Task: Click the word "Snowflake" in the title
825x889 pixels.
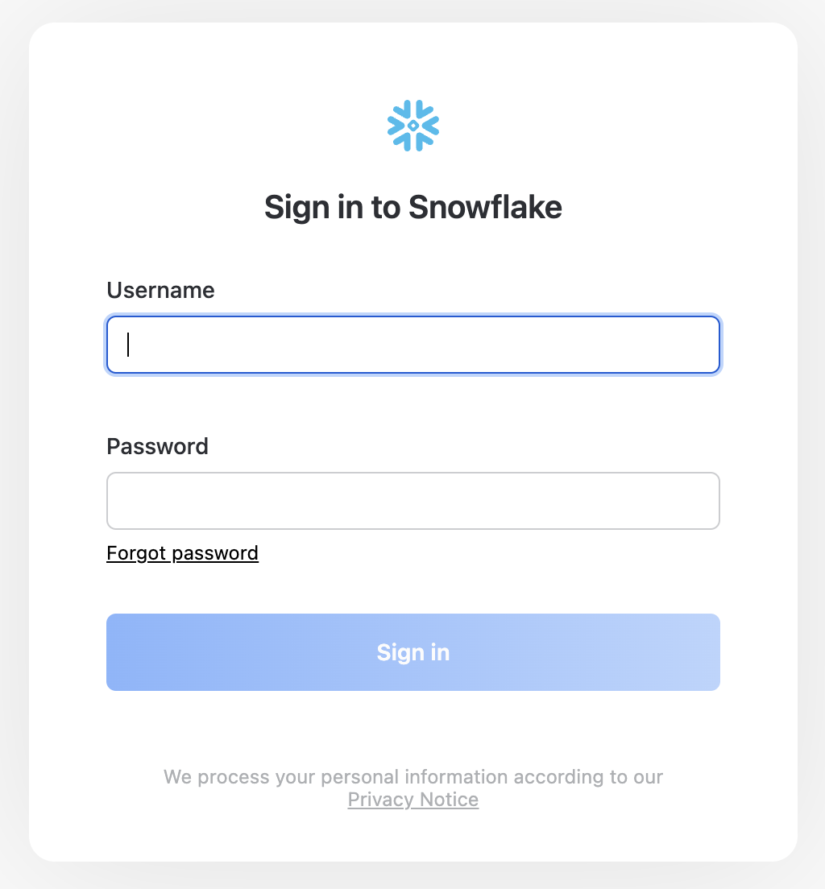Action: pyautogui.click(x=484, y=208)
